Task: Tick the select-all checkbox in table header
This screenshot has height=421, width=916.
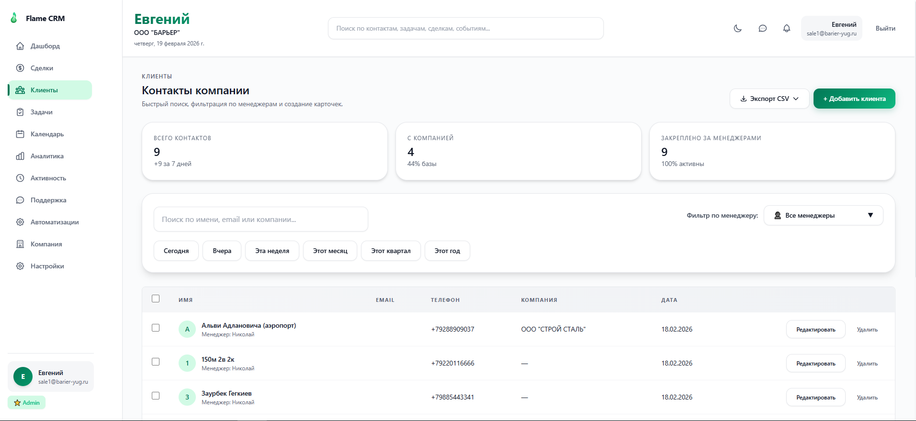Action: click(156, 299)
